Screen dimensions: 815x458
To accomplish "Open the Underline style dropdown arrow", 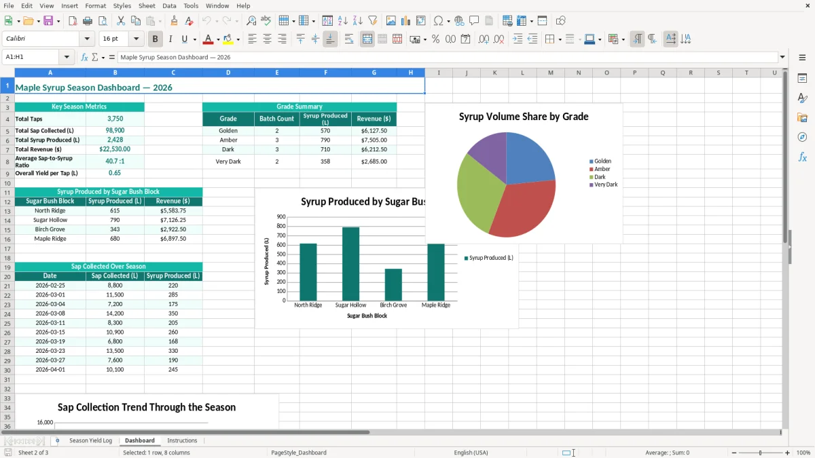I will click(194, 39).
